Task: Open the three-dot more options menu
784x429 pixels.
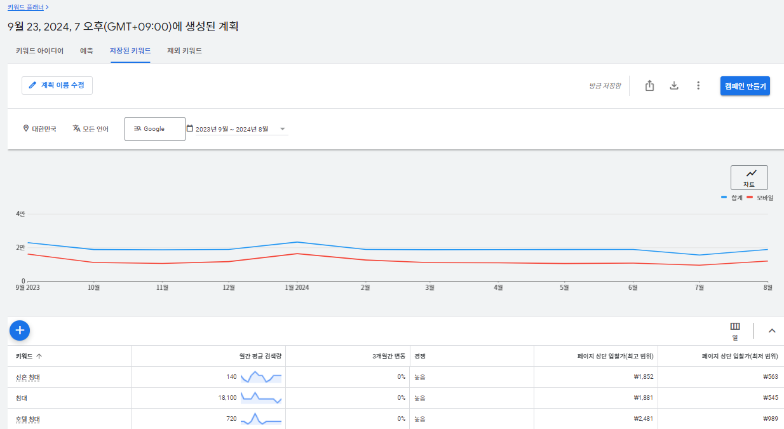Action: click(x=698, y=86)
